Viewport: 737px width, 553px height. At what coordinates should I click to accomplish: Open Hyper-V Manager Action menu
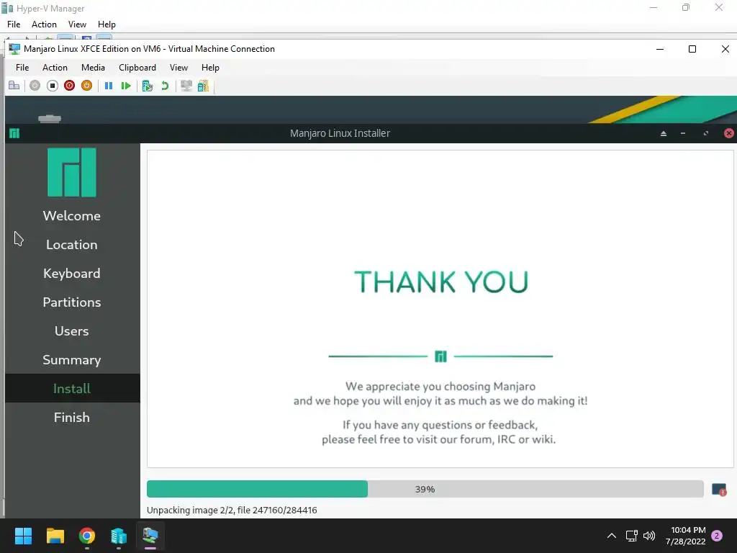point(44,24)
